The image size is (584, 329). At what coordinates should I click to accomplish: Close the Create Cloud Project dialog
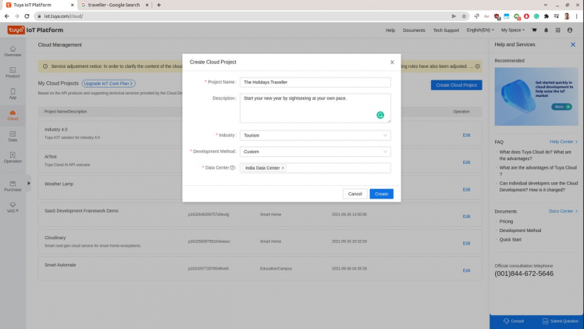pos(392,62)
